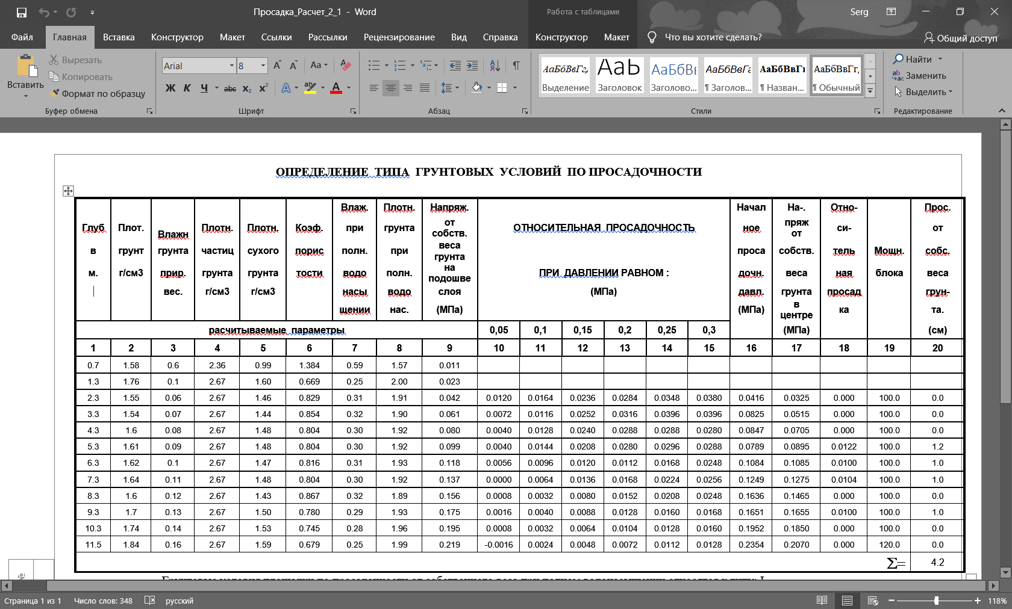The width and height of the screenshot is (1012, 609).
Task: Toggle italic К formatting
Action: tap(187, 88)
